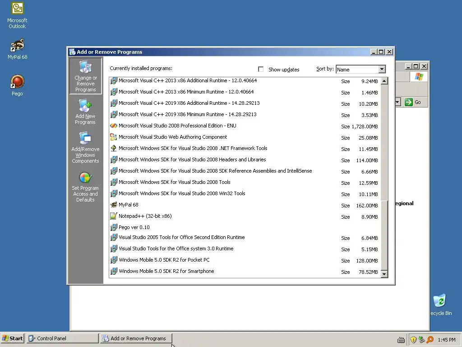Click the Pego ver 0.10 list icon

click(x=113, y=227)
